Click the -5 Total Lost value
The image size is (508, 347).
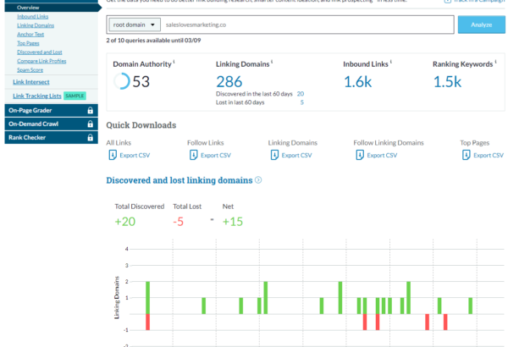click(178, 222)
